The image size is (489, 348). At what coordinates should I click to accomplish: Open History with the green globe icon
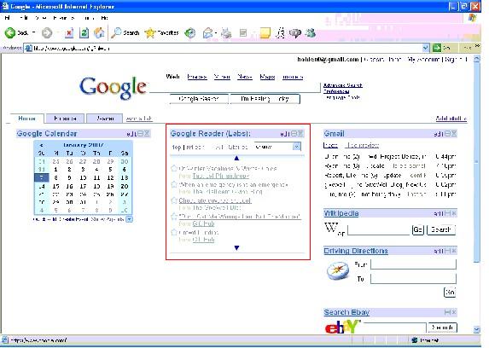(190, 32)
